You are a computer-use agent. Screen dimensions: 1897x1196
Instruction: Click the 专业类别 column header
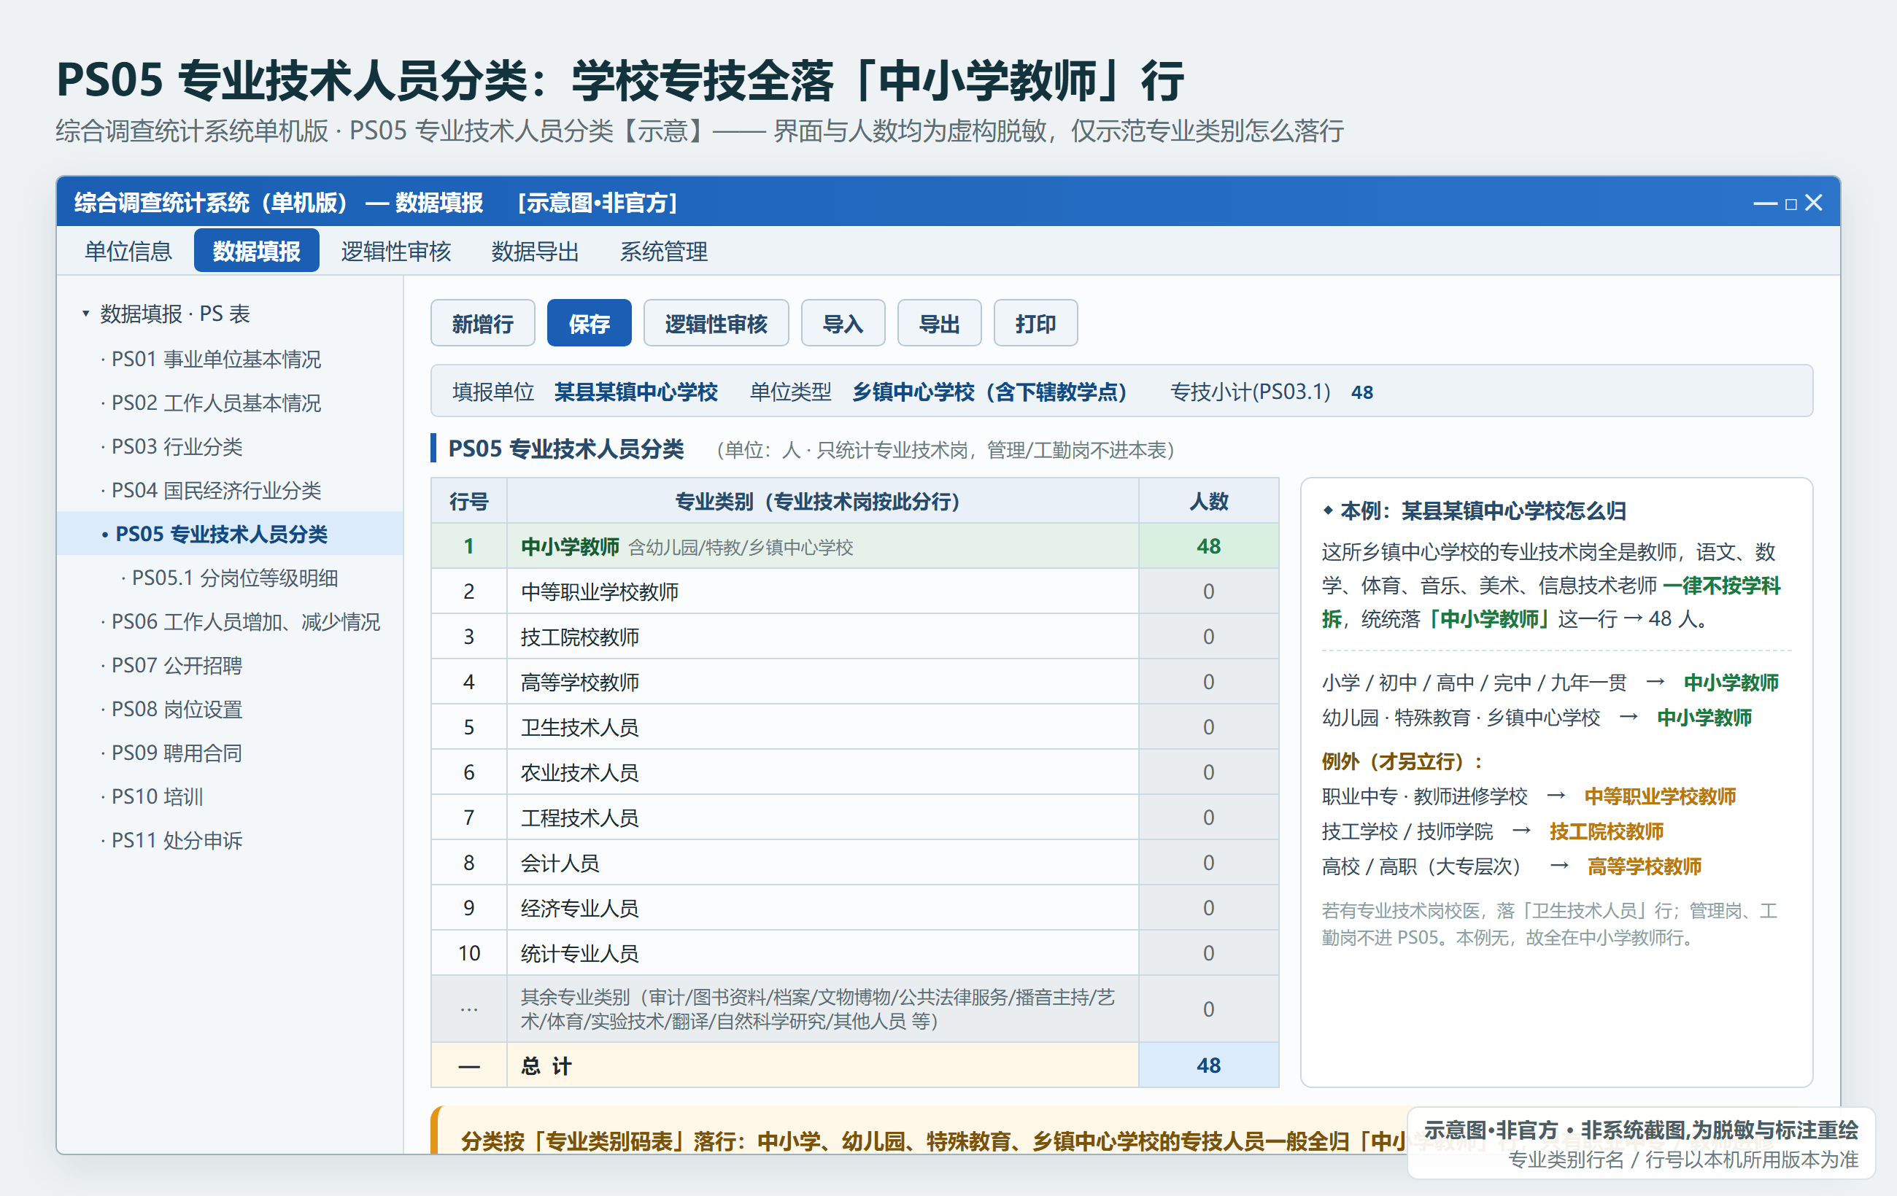coord(822,502)
